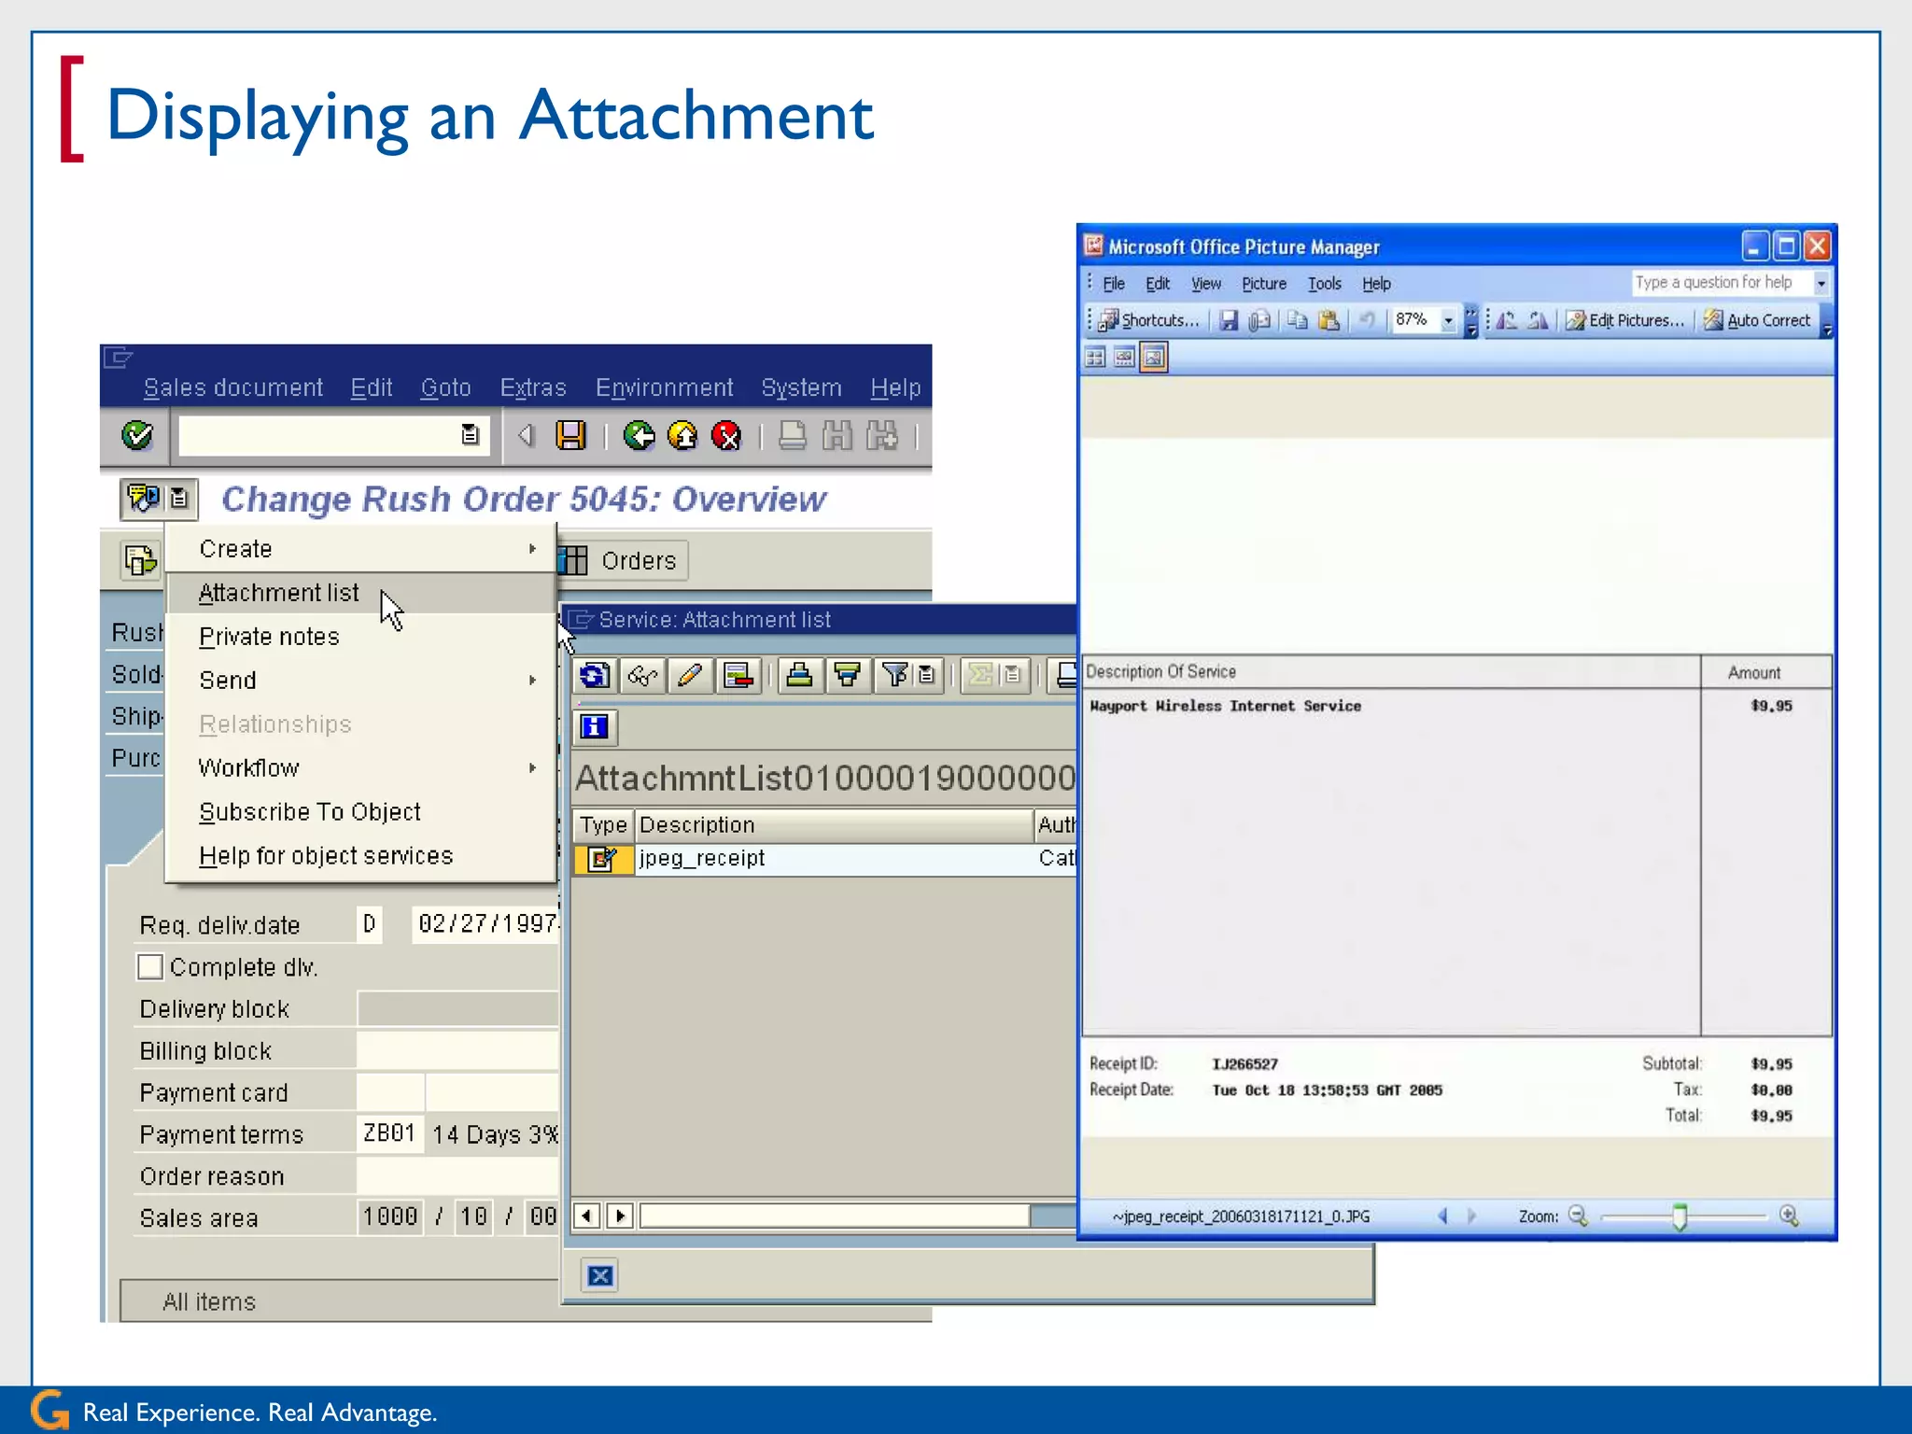Click the Zoom out magnifier icon
1912x1434 pixels.
click(x=1579, y=1216)
